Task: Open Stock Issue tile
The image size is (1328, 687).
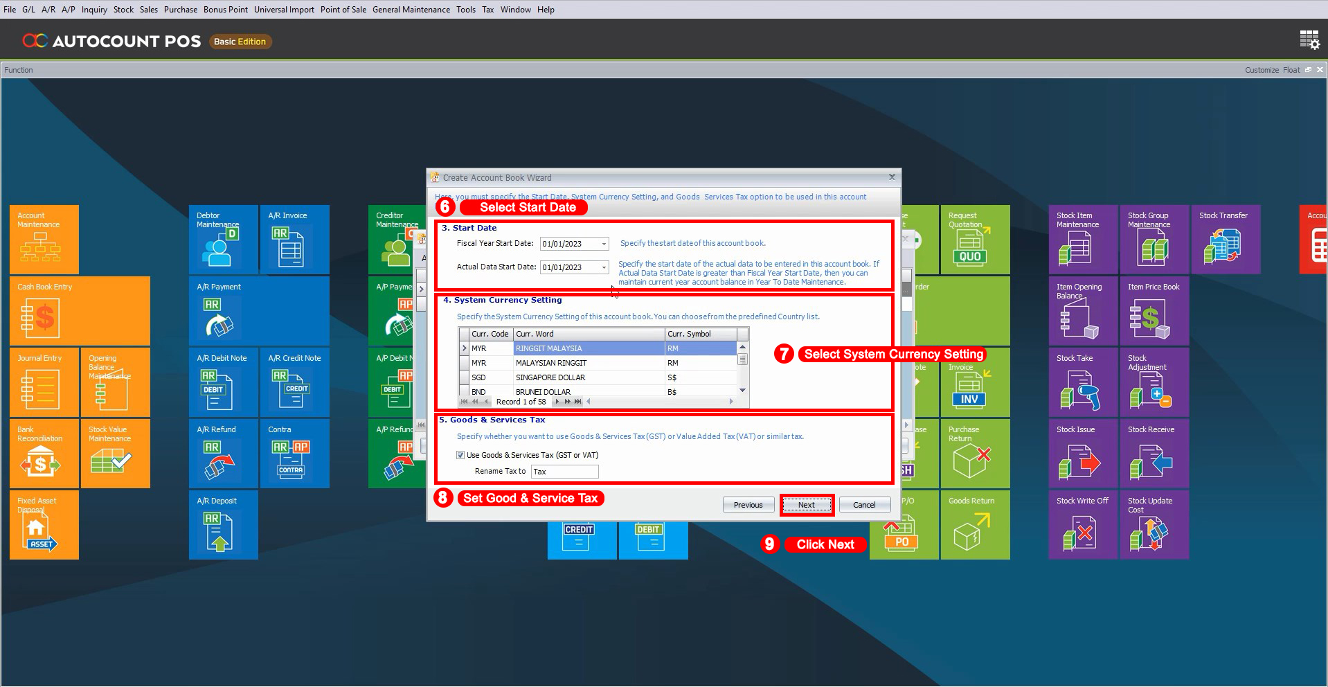Action: pos(1084,453)
